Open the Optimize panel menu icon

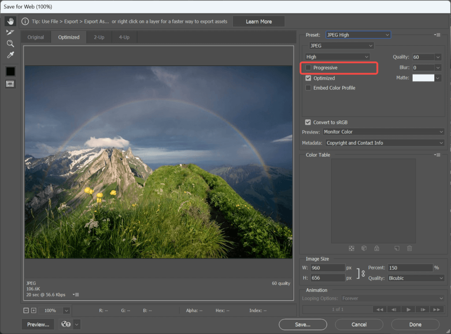click(437, 35)
